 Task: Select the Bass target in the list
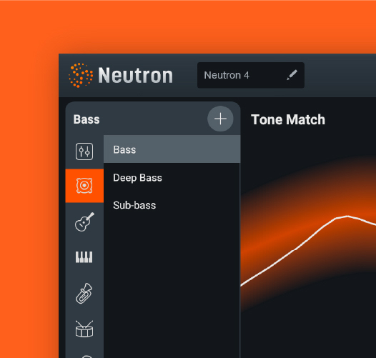[172, 149]
